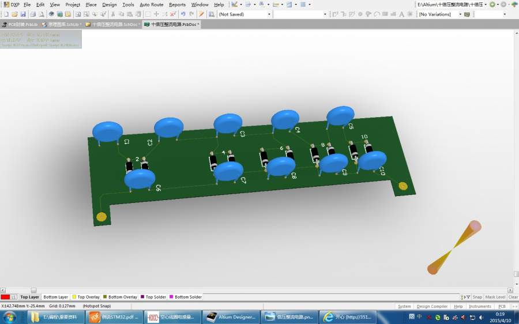Screen dimensions: 519x324
Task: Click the Save document icon
Action: point(24,14)
